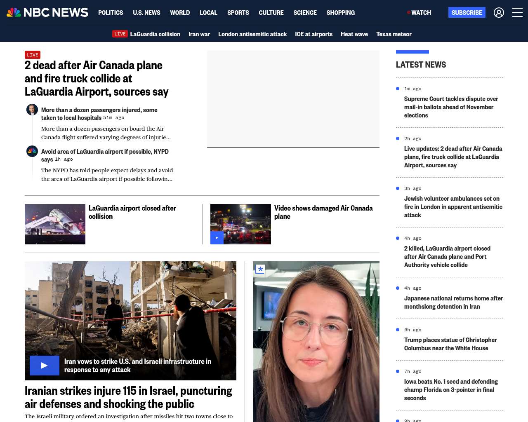Click the NBC avatar beside NYPD update
The height and width of the screenshot is (422, 528).
point(32,151)
